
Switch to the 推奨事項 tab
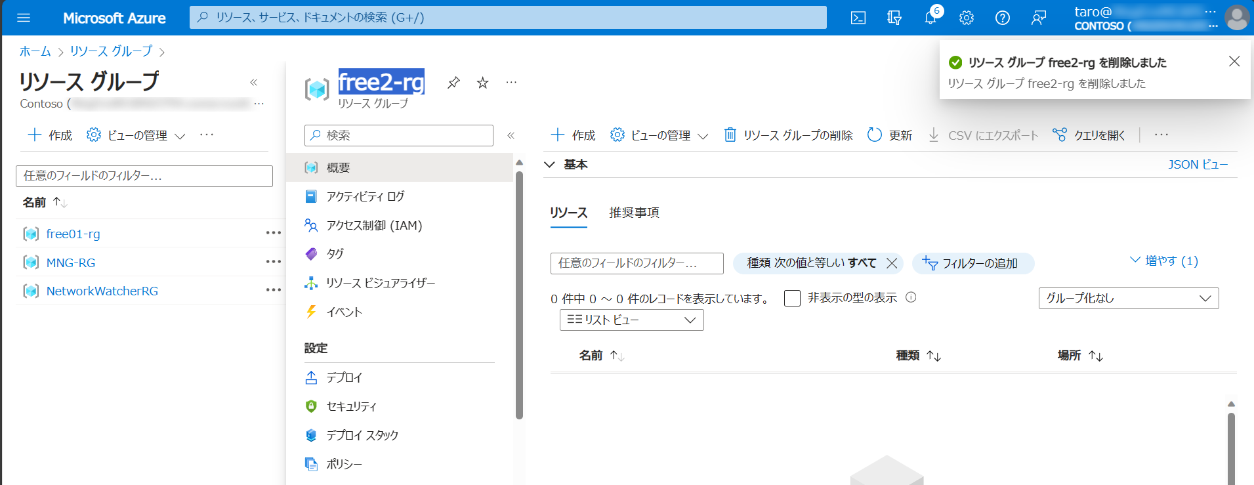[x=634, y=212]
